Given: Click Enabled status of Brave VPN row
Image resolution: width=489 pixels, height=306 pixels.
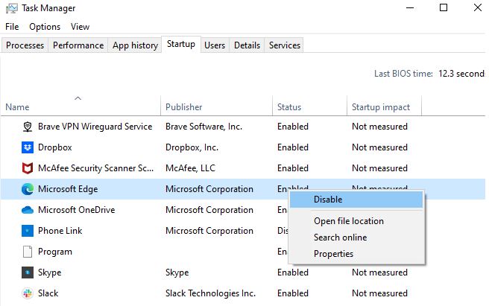Looking at the screenshot, I should coord(293,127).
